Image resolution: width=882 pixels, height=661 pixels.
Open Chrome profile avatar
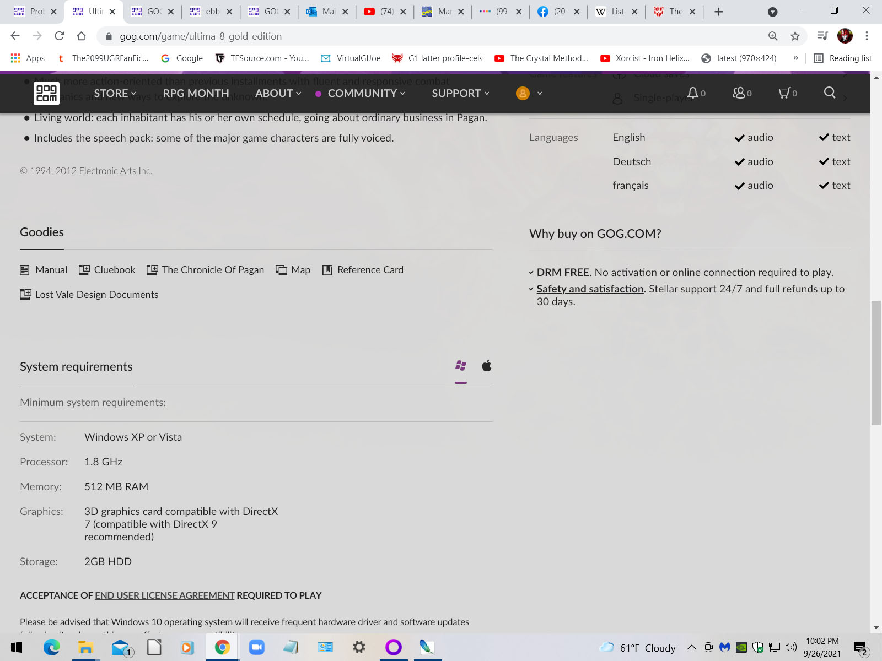[845, 36]
